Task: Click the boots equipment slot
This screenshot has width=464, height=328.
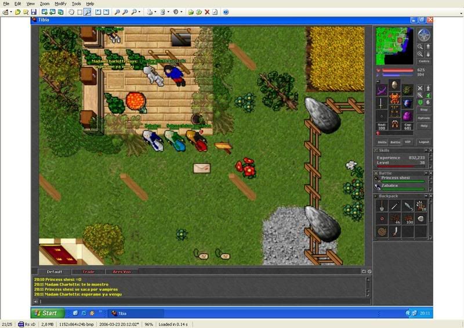Action: tap(394, 124)
